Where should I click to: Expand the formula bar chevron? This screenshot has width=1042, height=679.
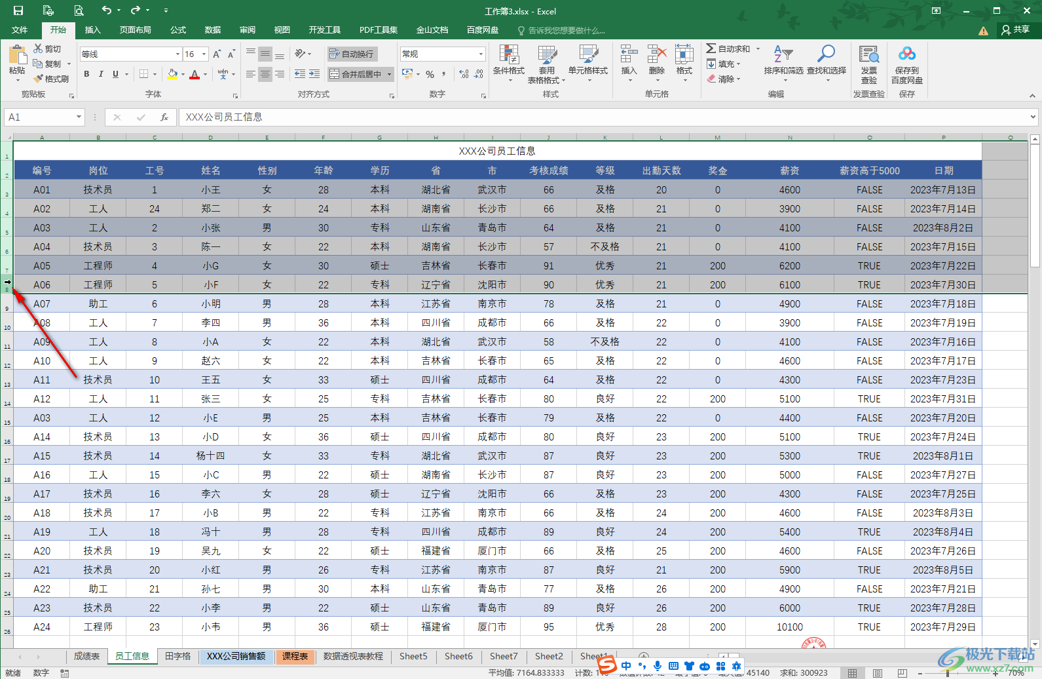click(x=1033, y=117)
